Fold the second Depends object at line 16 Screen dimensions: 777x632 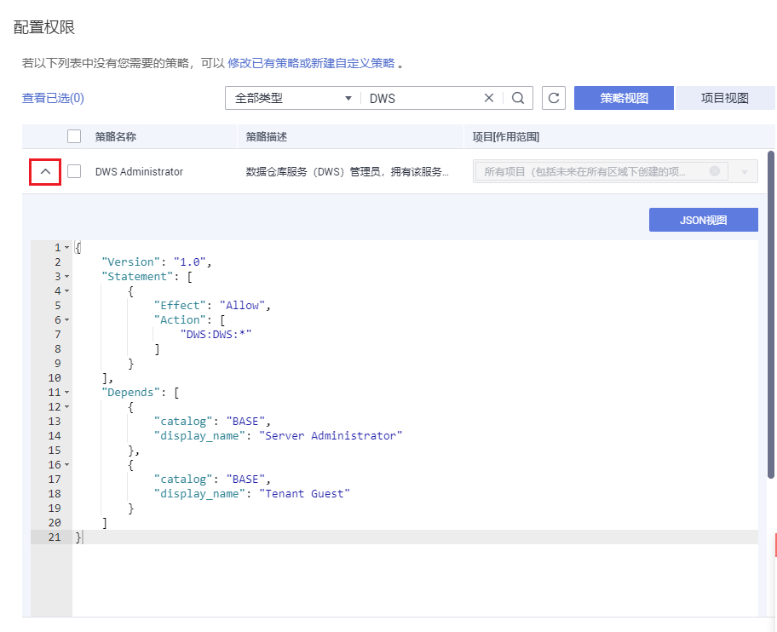[67, 465]
